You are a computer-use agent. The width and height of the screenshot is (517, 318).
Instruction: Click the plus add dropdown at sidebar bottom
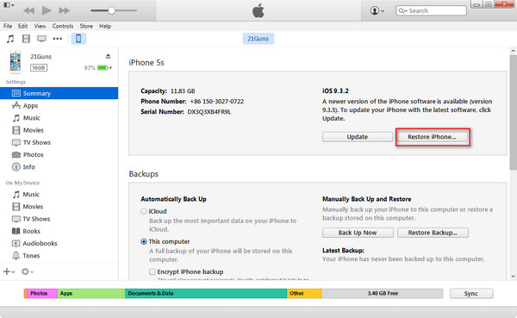[x=9, y=271]
